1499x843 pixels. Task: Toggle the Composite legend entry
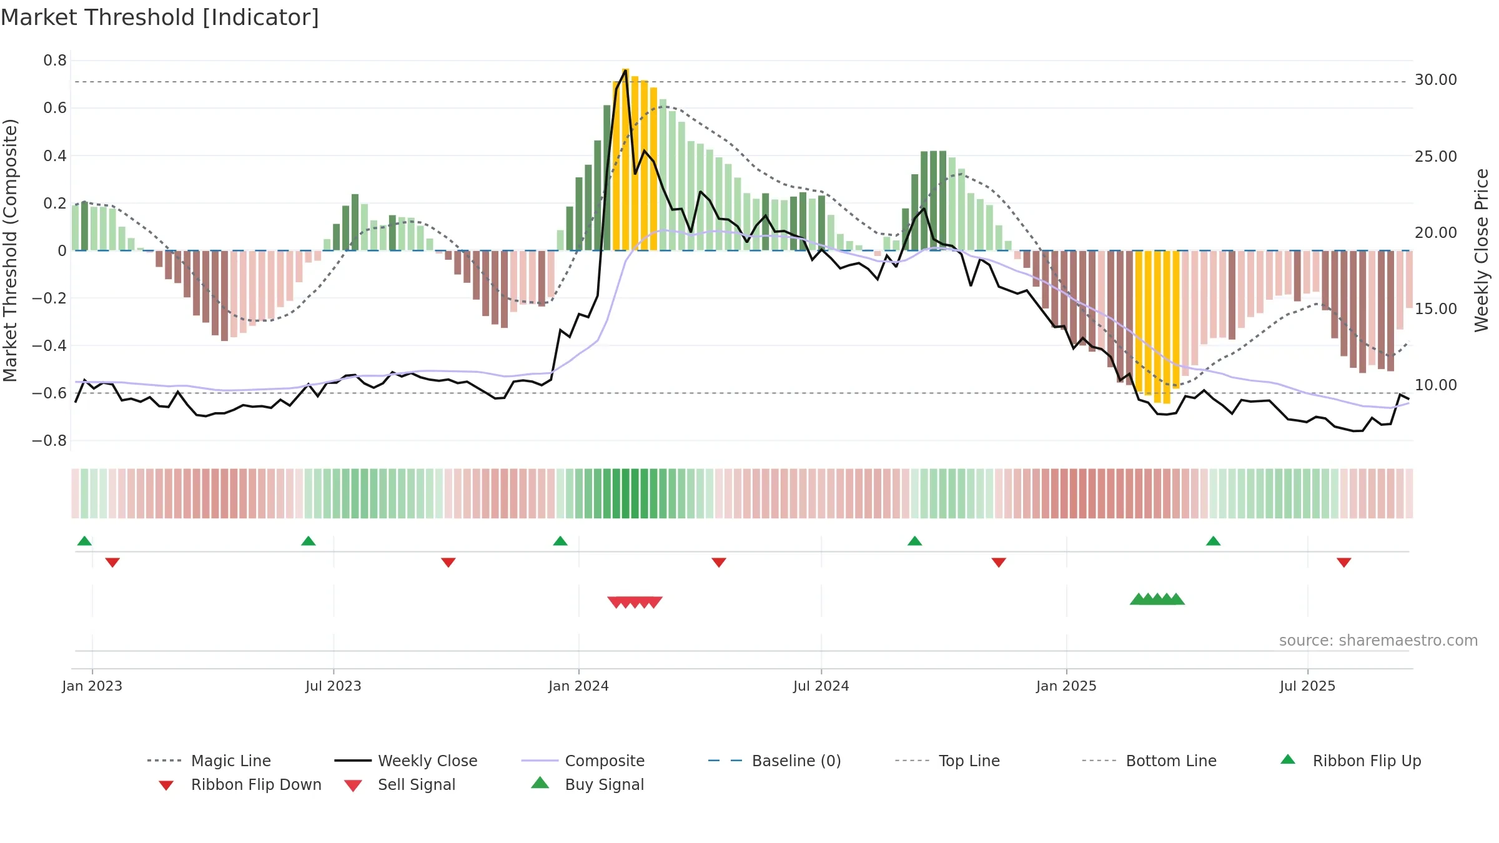click(x=583, y=761)
